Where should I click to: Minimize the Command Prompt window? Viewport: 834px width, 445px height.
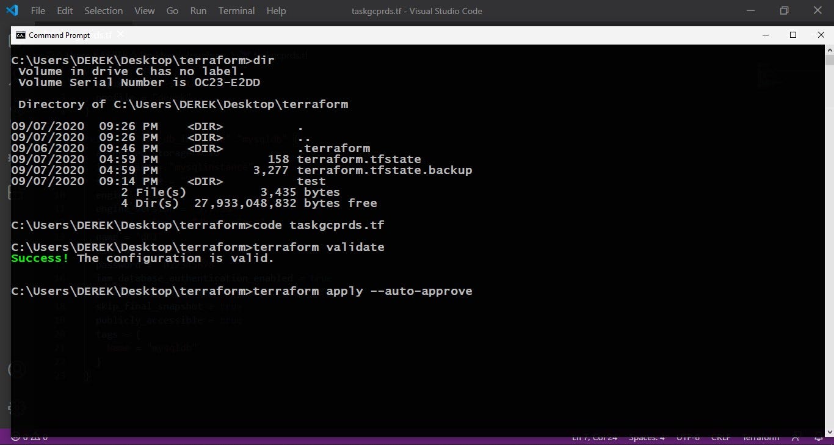click(764, 35)
